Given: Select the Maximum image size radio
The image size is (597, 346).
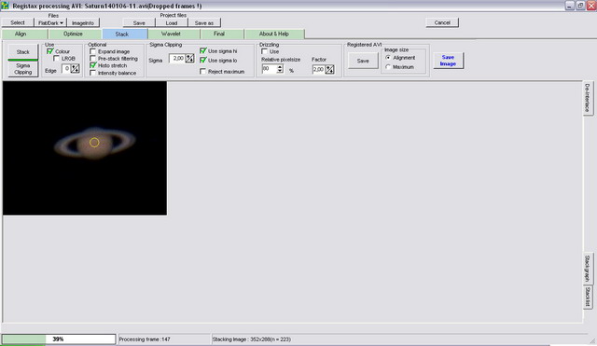Looking at the screenshot, I should (x=388, y=67).
